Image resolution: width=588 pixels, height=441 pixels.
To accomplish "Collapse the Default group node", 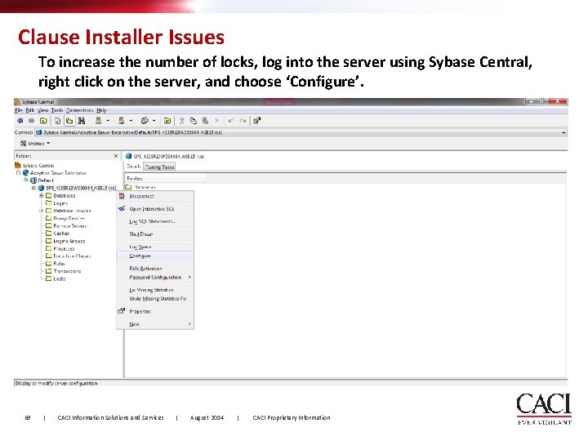I will (x=26, y=180).
